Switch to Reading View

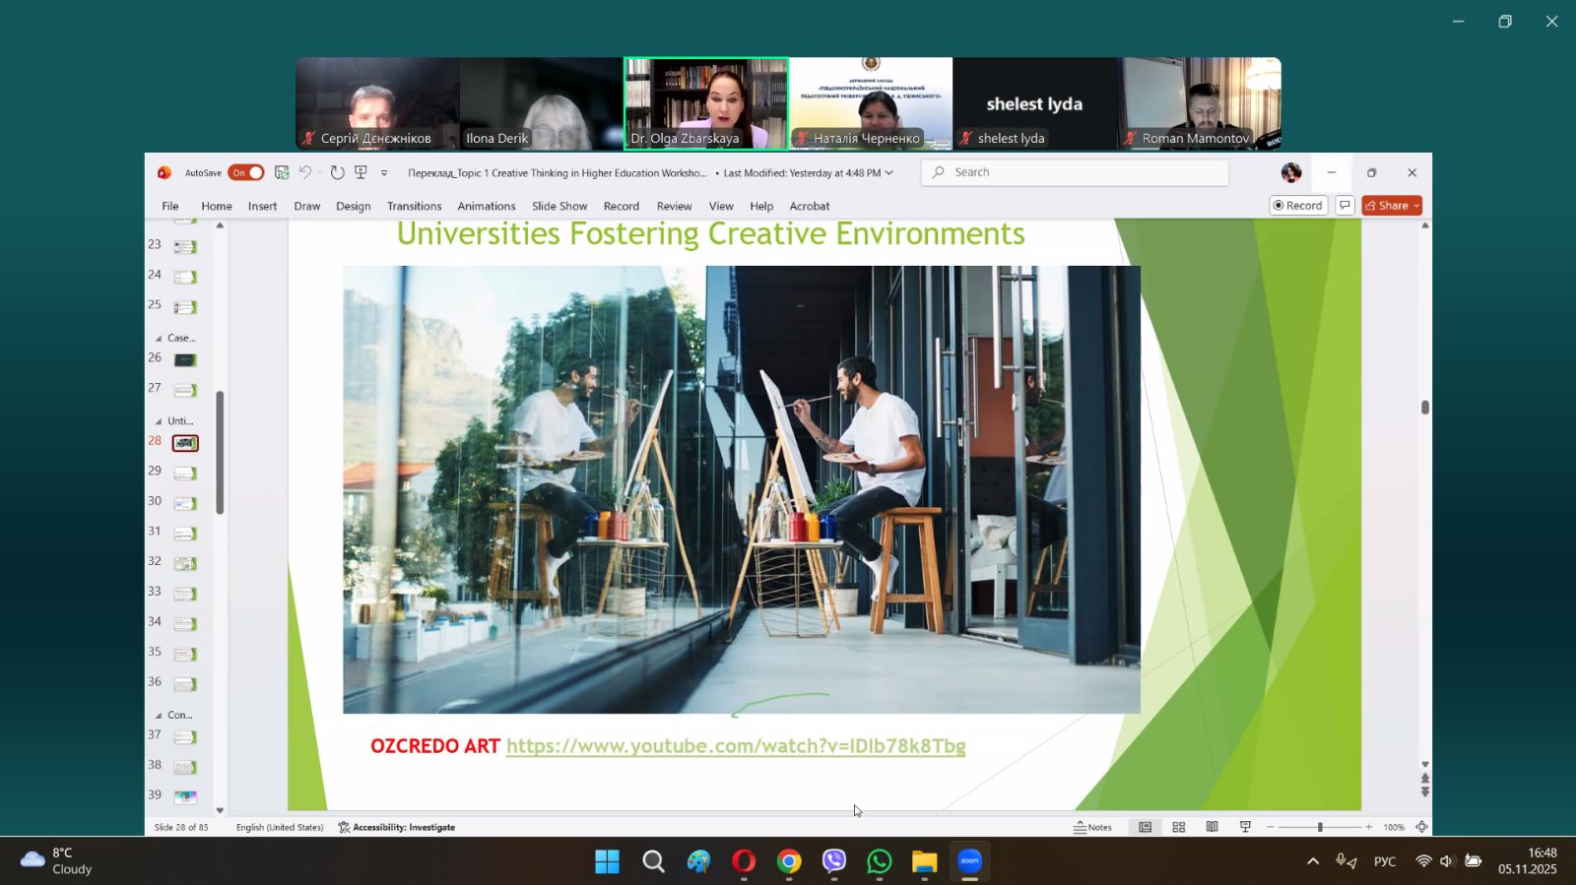[1212, 827]
